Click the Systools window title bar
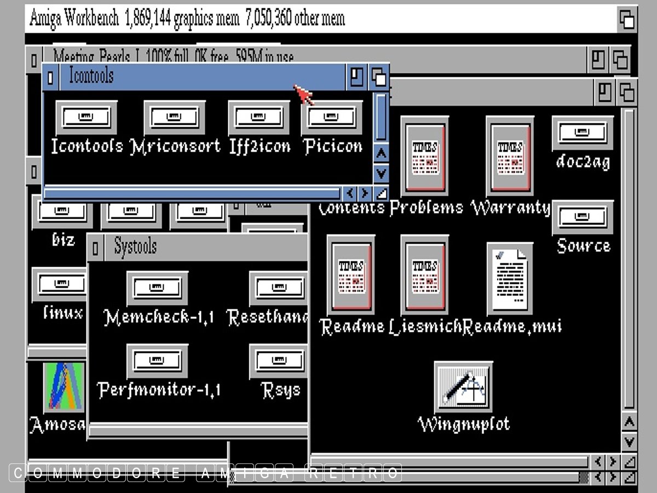657x493 pixels. (x=208, y=248)
